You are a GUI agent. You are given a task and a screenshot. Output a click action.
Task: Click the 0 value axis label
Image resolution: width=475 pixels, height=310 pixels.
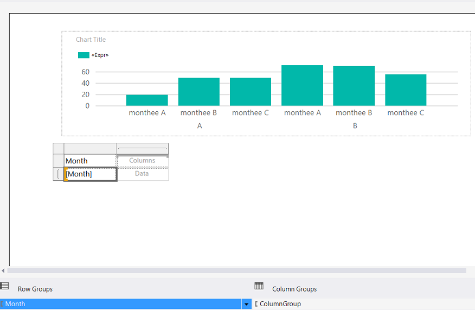87,106
